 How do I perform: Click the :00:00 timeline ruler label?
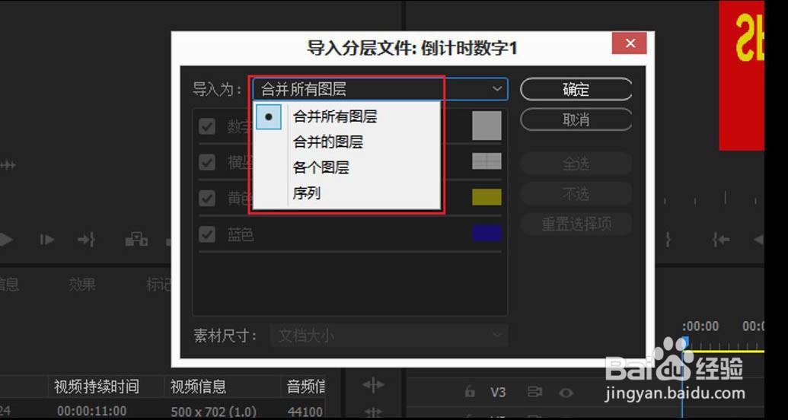click(700, 326)
